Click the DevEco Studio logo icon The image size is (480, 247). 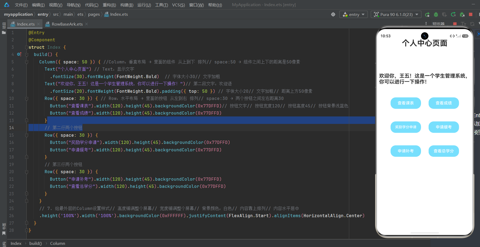[6, 5]
